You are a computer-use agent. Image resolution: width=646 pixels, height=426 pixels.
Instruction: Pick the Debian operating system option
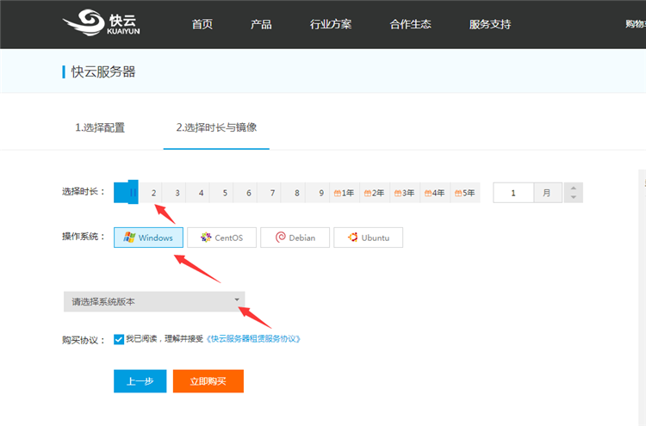point(295,238)
